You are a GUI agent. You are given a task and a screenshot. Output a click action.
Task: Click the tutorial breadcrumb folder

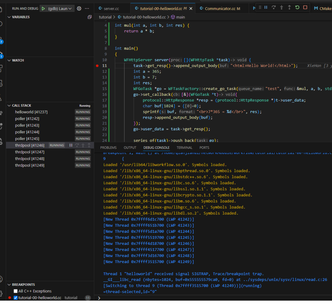click(105, 17)
